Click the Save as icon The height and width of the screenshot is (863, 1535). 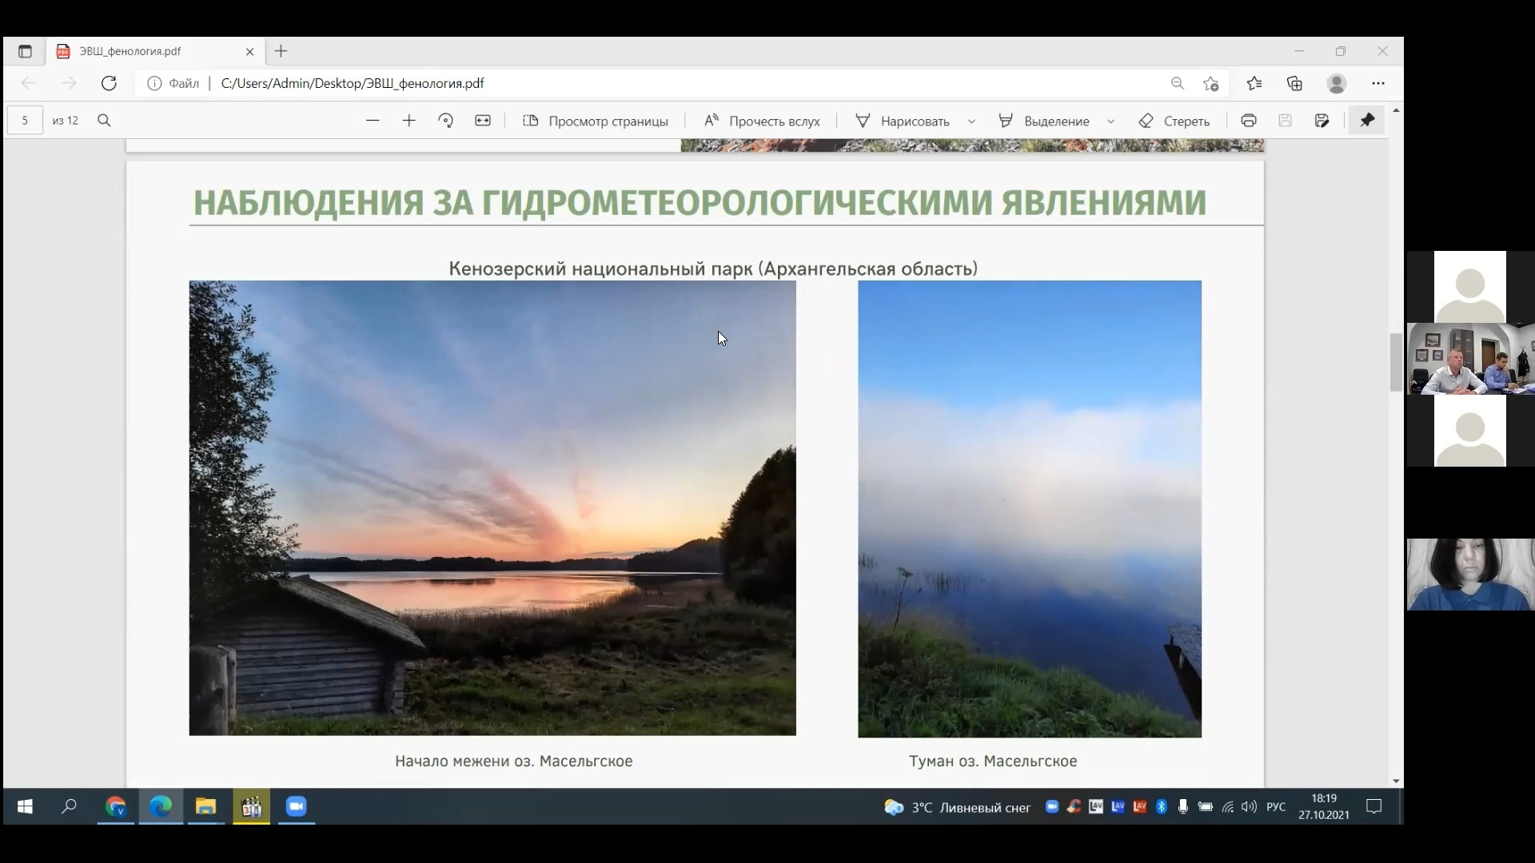coord(1322,121)
